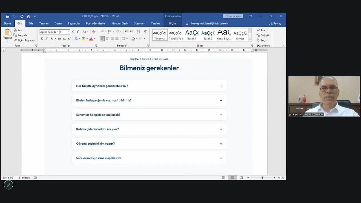Toggle strikethrough (abc) formatting
Screen dimensions: 361x203
pyautogui.click(x=60, y=39)
